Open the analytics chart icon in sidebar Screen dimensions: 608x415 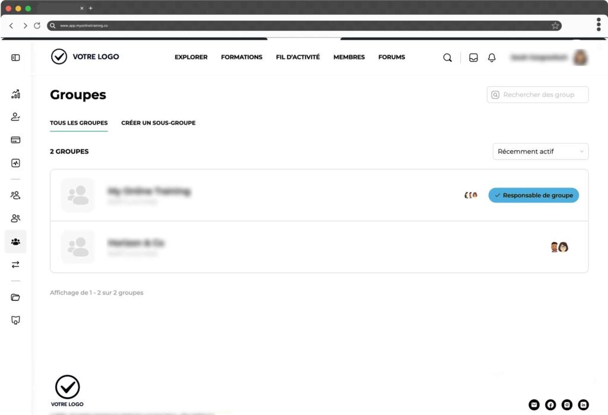pos(15,94)
